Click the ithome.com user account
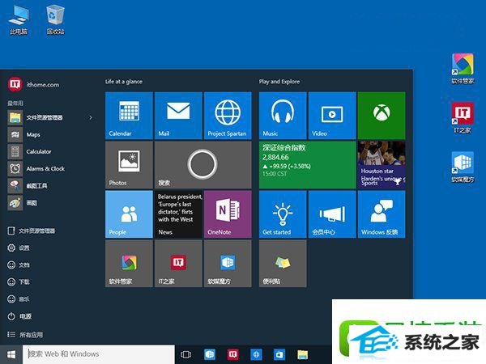The image size is (486, 364). pyautogui.click(x=33, y=84)
